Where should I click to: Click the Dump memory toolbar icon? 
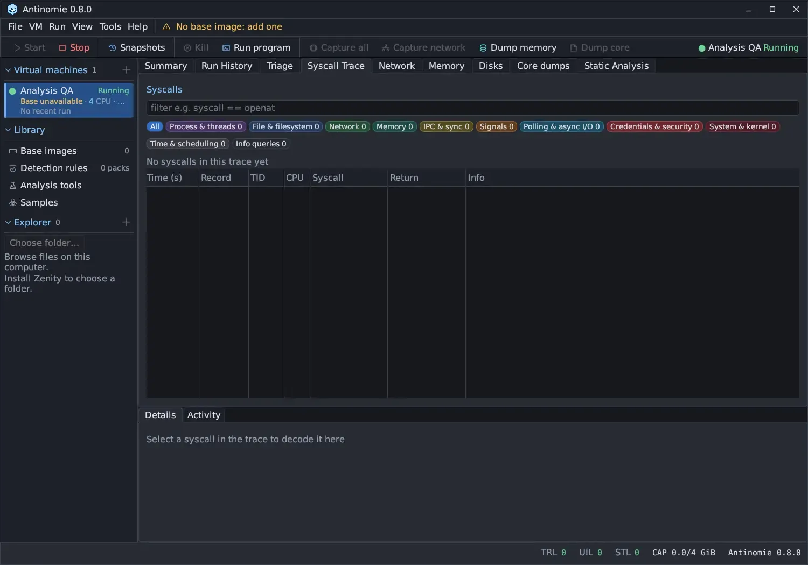pos(483,48)
